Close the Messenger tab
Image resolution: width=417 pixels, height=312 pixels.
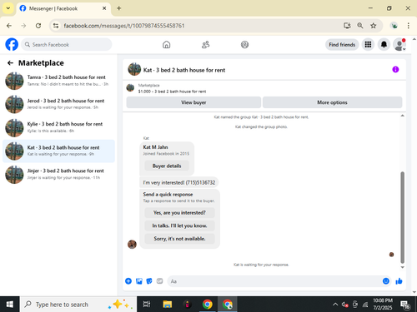coord(104,8)
